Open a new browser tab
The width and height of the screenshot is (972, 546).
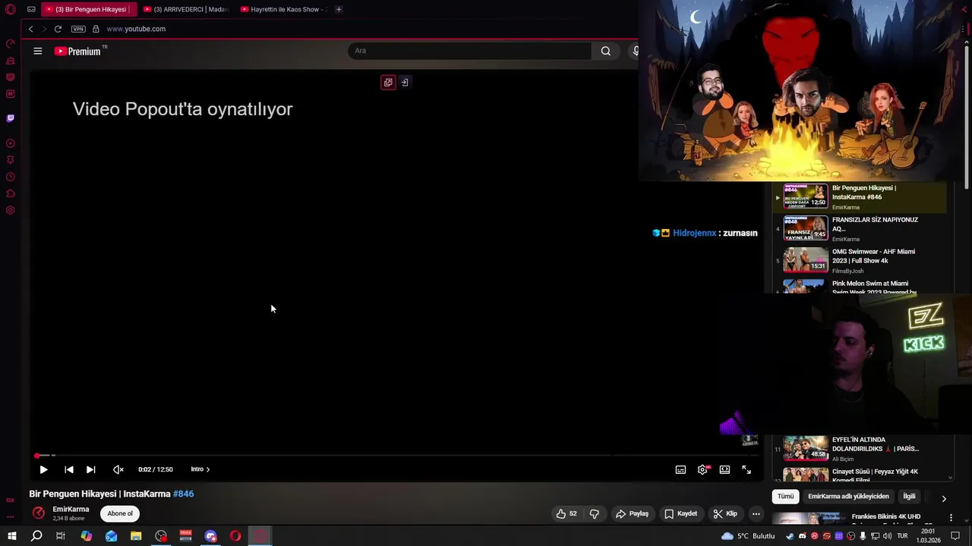pyautogui.click(x=339, y=9)
